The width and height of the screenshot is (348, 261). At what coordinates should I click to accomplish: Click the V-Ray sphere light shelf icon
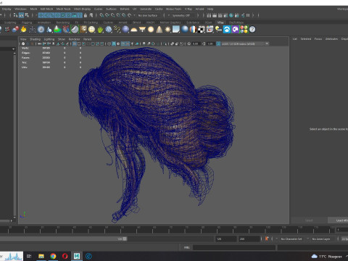151,30
